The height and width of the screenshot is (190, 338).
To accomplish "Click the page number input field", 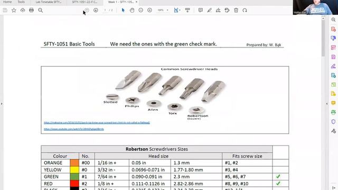I will pyautogui.click(x=105, y=10).
